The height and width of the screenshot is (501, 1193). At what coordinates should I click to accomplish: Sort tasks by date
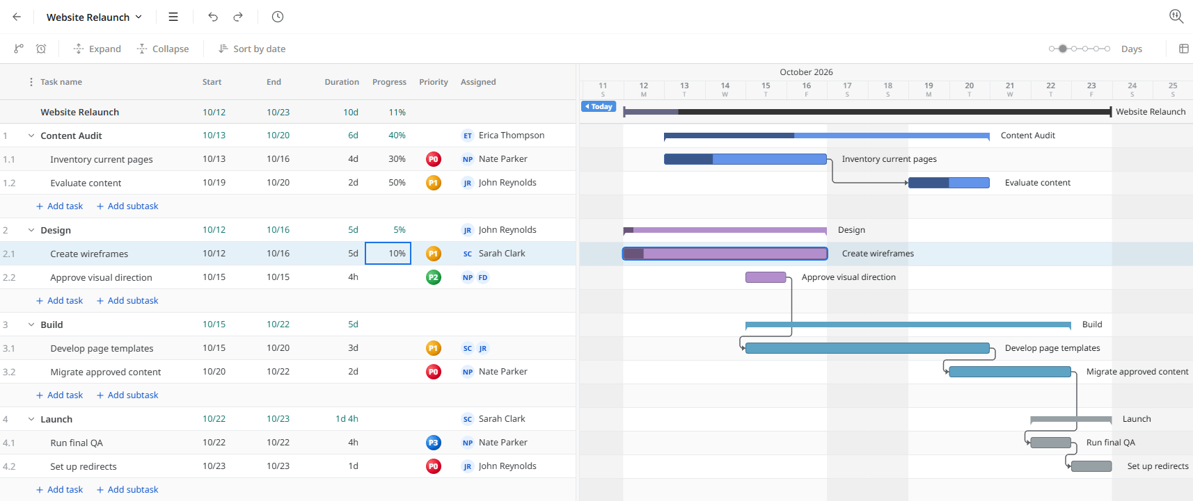coord(252,49)
